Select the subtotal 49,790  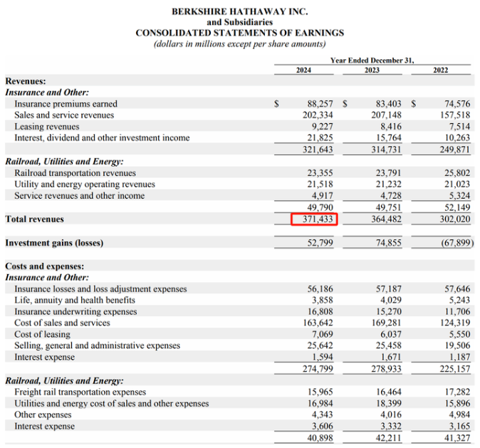pos(320,207)
